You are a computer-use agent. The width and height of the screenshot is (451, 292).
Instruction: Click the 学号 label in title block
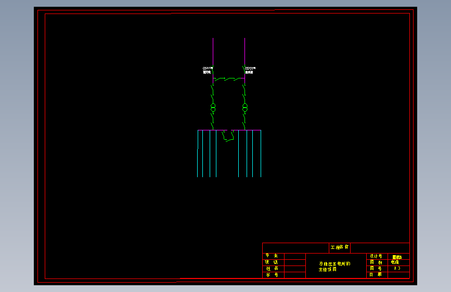(x=272, y=275)
